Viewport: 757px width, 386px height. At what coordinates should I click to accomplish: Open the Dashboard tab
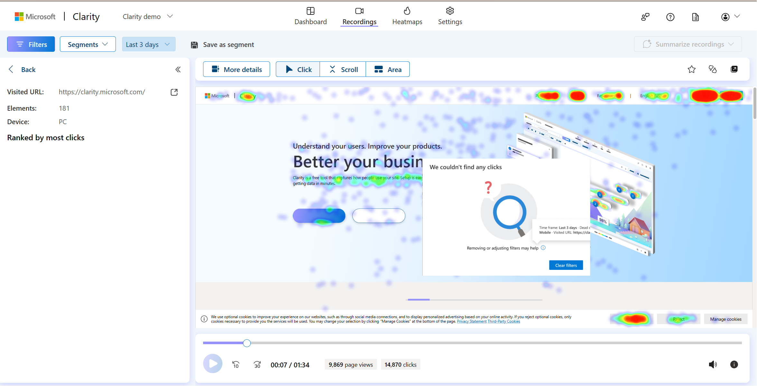click(310, 16)
